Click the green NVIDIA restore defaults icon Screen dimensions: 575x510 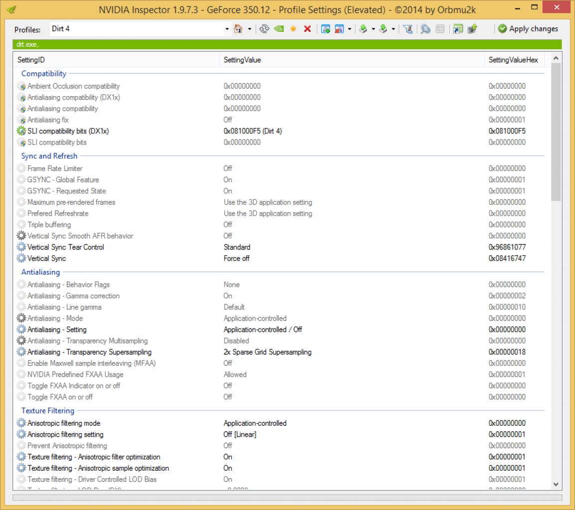[x=279, y=29]
